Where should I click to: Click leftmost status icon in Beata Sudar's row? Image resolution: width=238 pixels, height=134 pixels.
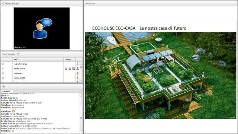pyautogui.click(x=66, y=68)
